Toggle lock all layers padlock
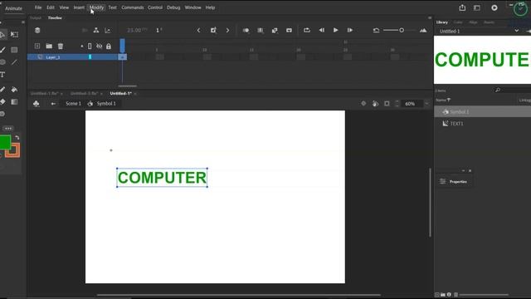 pos(109,47)
